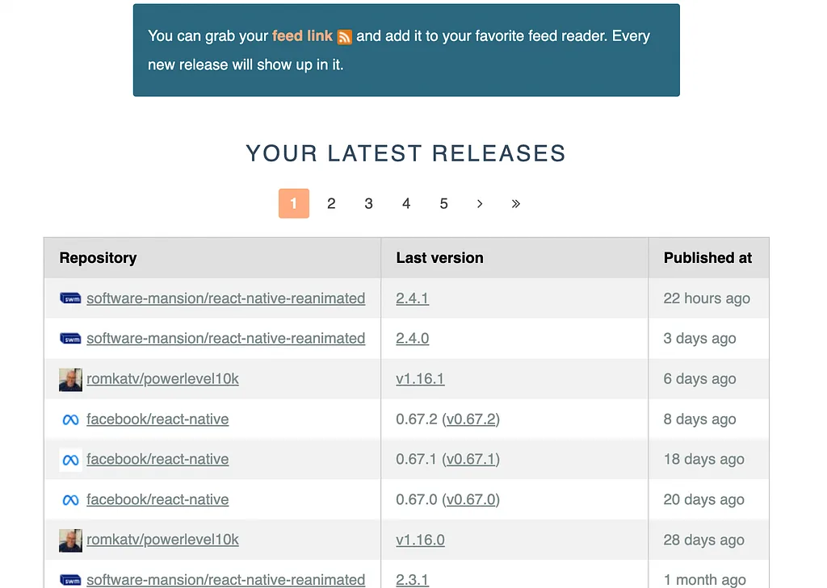Select current page 1 in the pagination
Image resolution: width=827 pixels, height=588 pixels.
coord(294,203)
